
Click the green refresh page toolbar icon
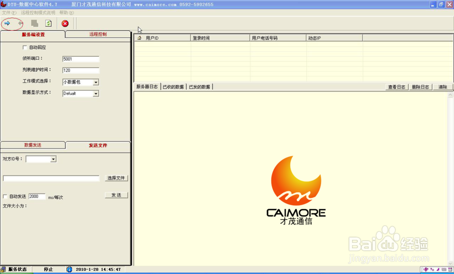click(49, 24)
